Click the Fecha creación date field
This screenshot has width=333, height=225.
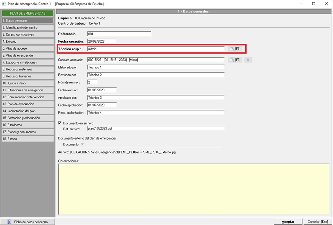[102, 41]
